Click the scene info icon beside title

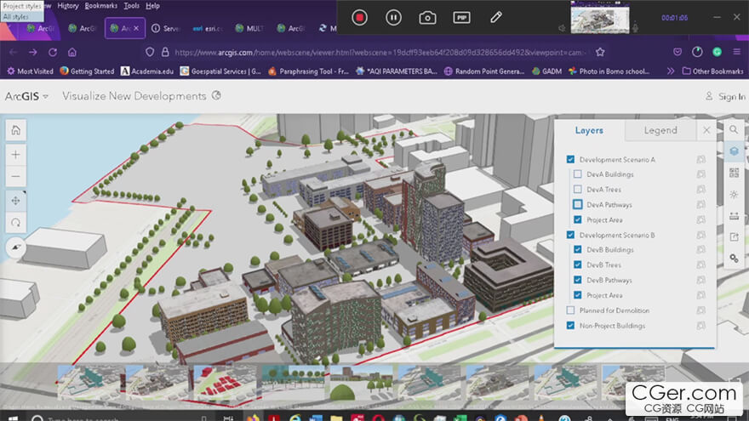click(216, 95)
